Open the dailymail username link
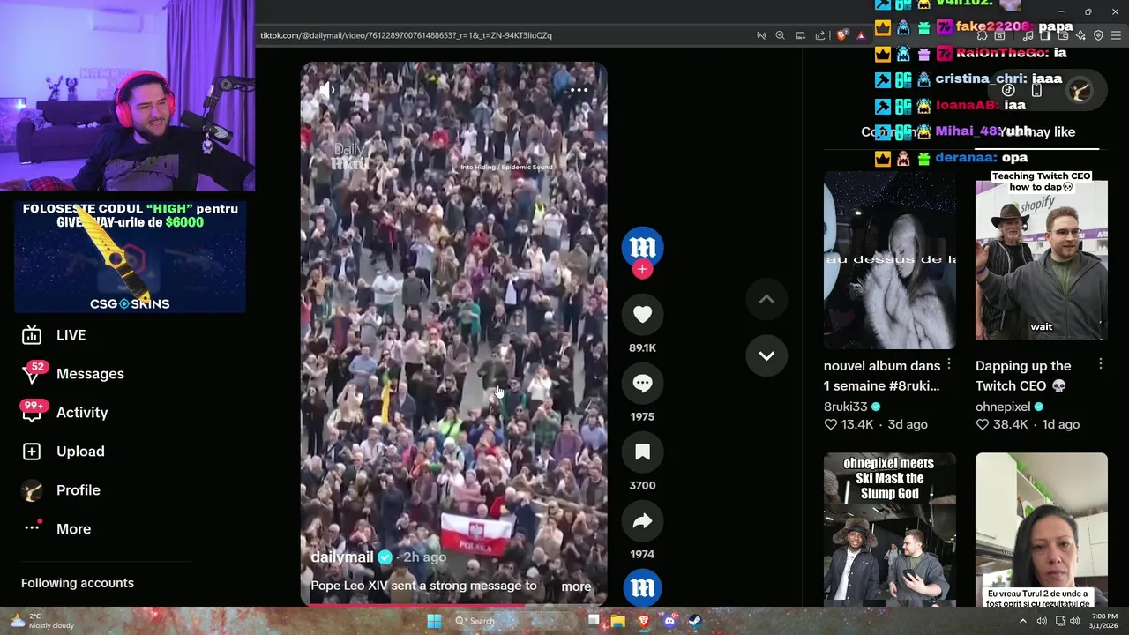Screen dimensions: 1129x635 (342, 557)
